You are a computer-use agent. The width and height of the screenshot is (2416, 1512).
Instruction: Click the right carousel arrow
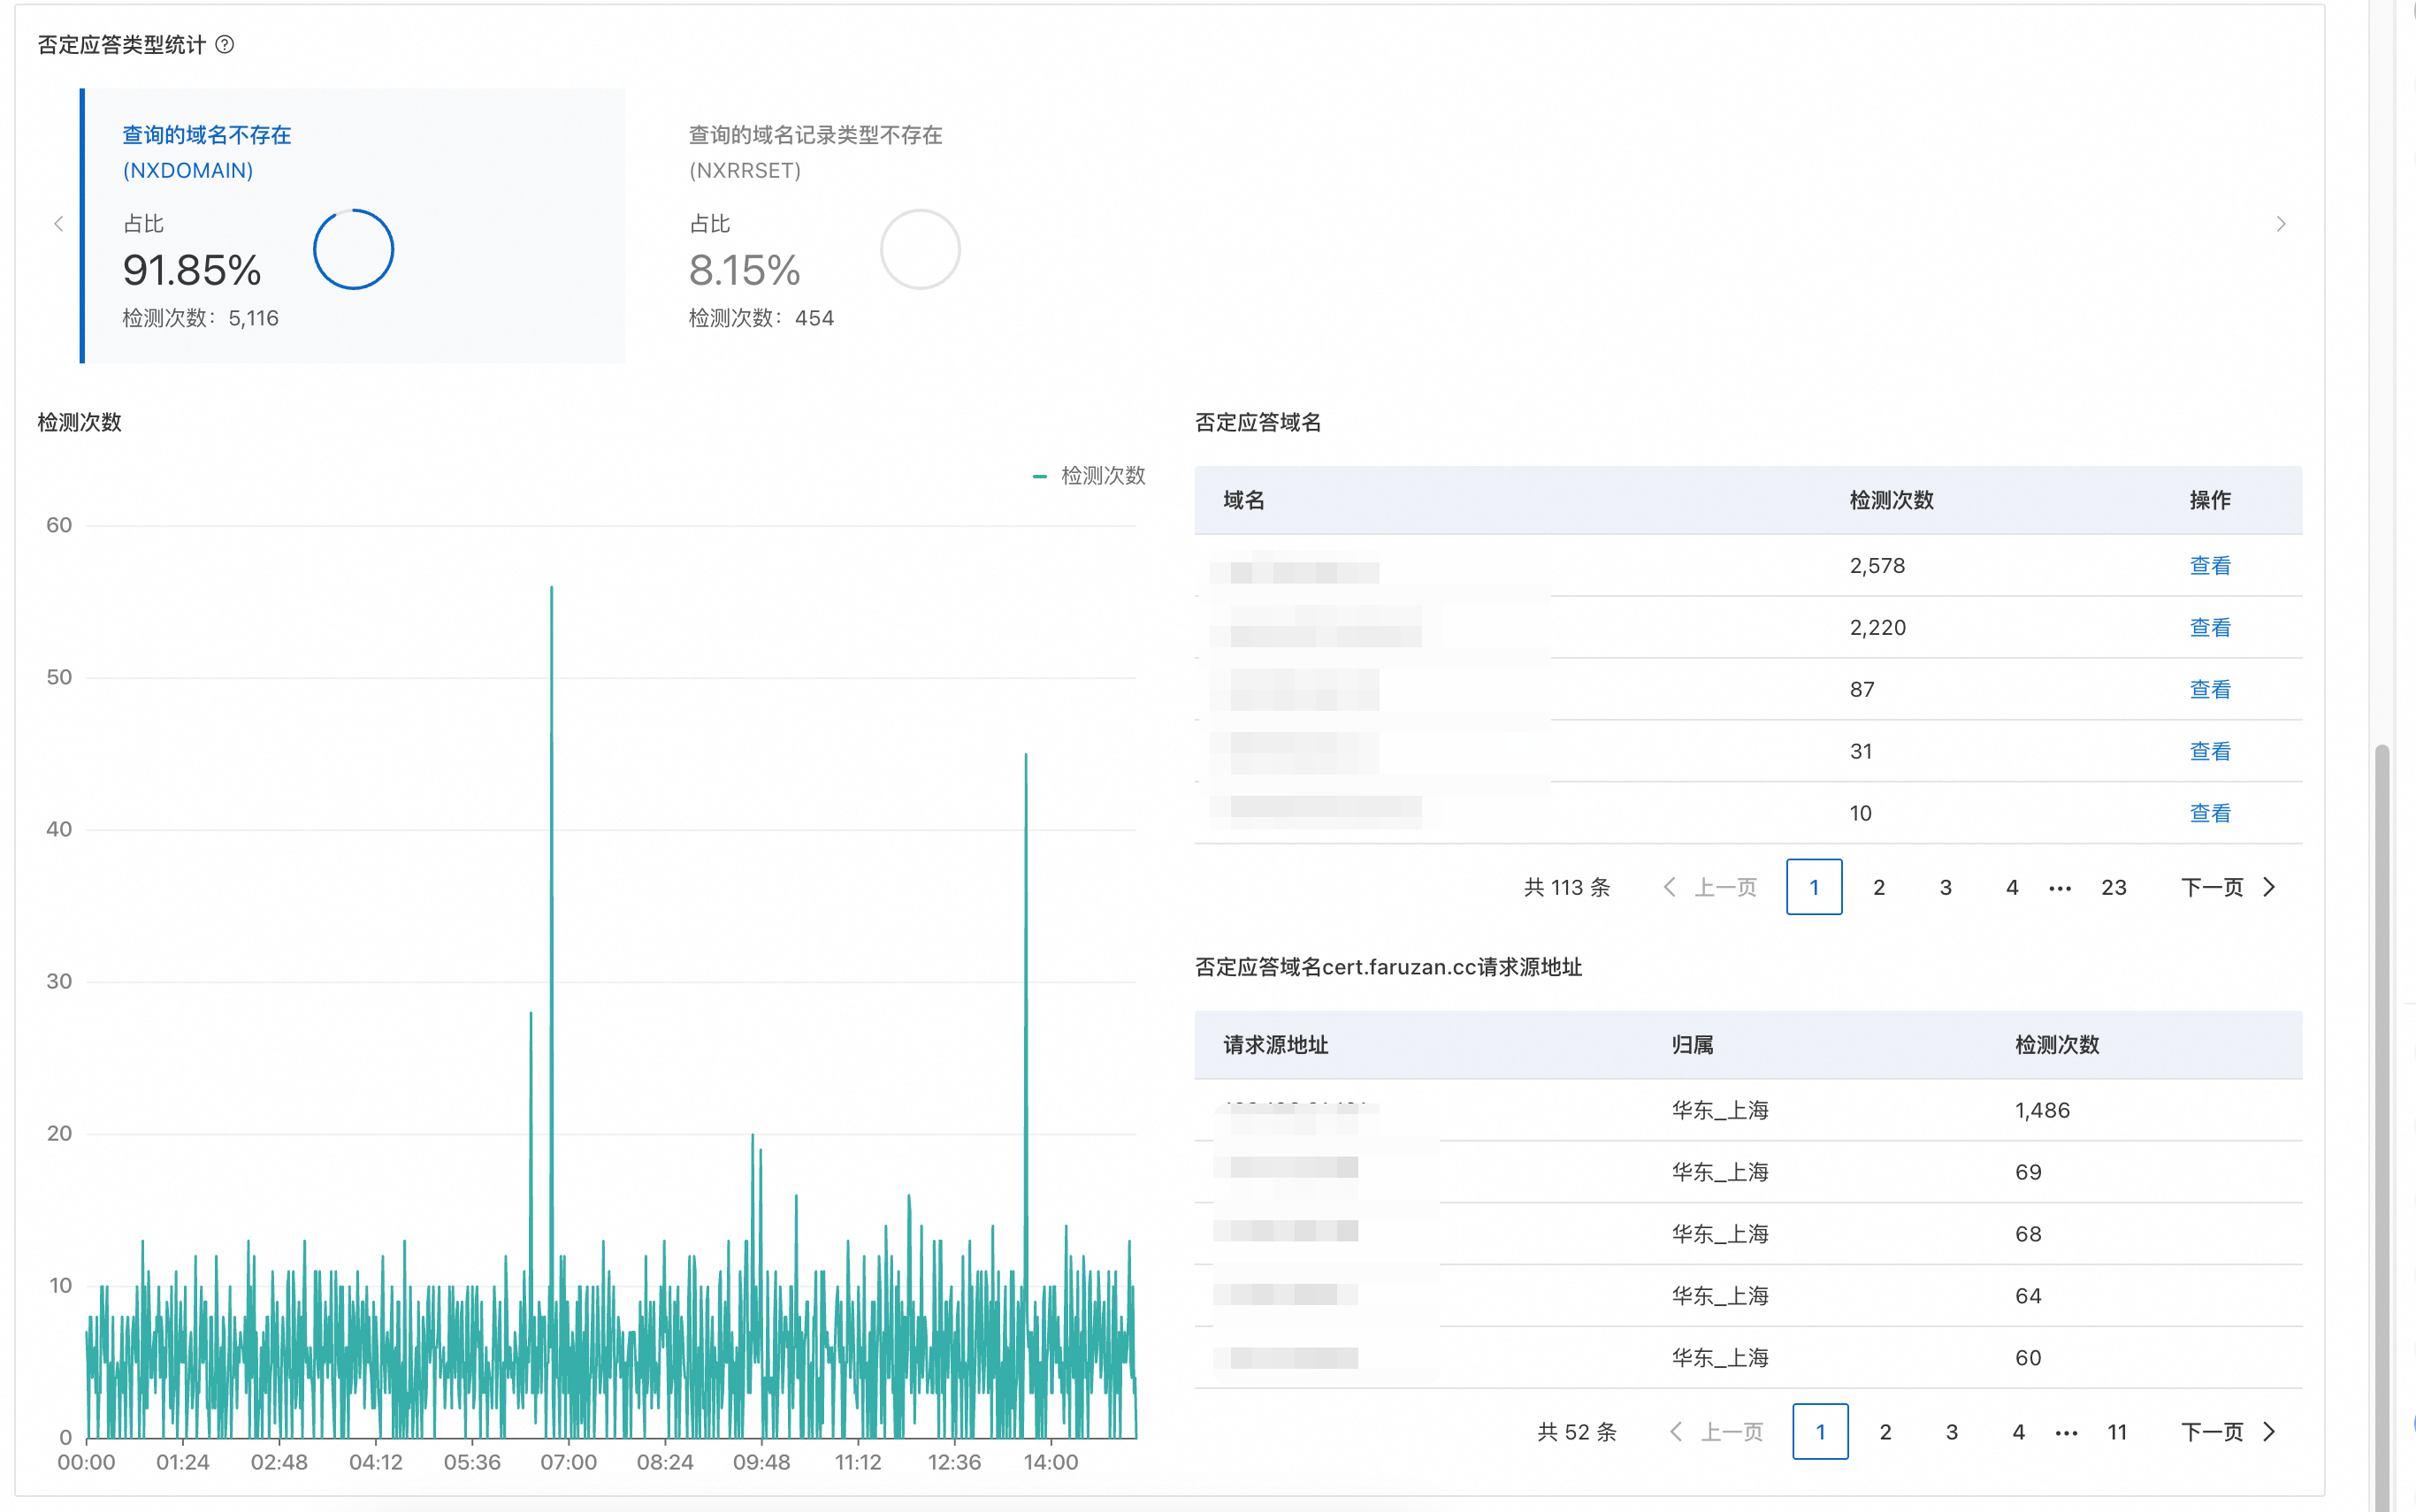[2280, 224]
